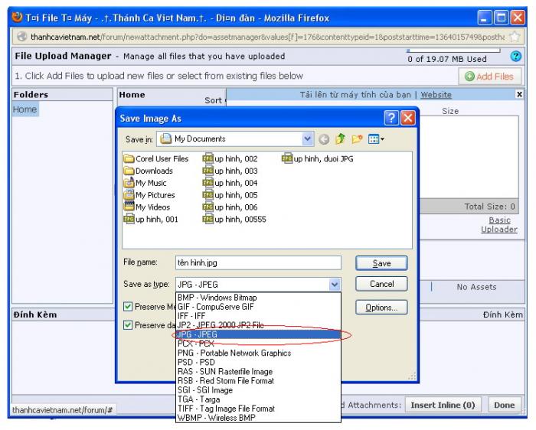The height and width of the screenshot is (430, 536).
Task: Go up one folder level
Action: pos(340,139)
